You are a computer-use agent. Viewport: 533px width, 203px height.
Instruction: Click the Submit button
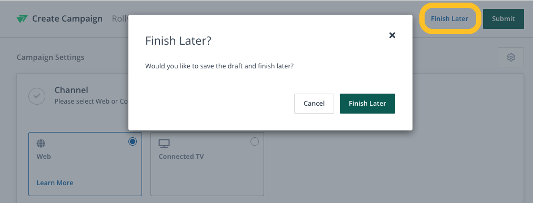[x=504, y=19]
